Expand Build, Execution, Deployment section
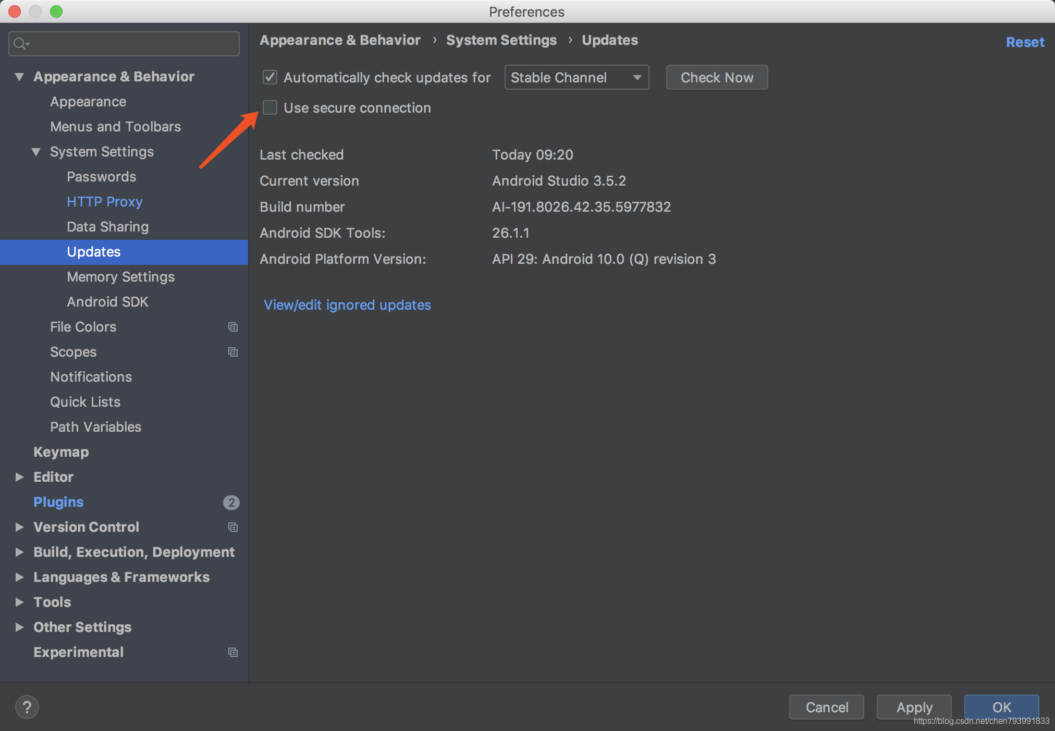 pyautogui.click(x=20, y=552)
